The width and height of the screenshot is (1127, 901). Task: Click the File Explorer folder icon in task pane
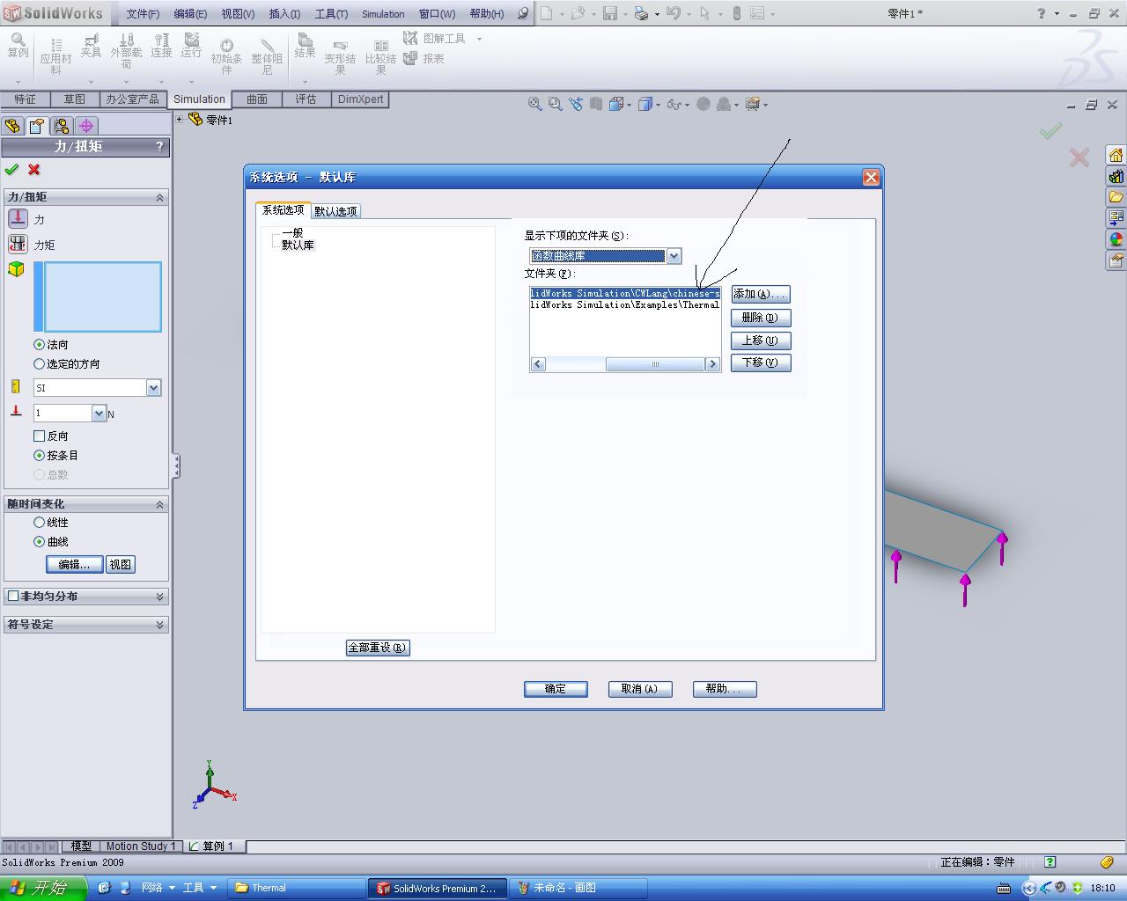(x=1116, y=197)
